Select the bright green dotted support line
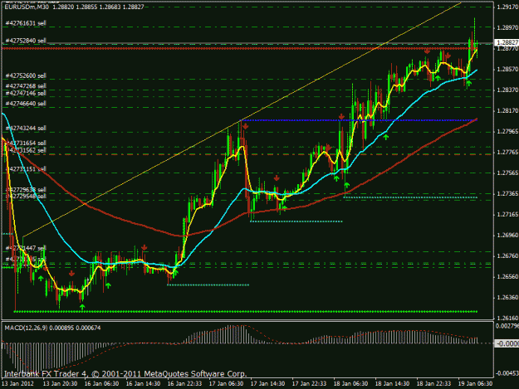 pyautogui.click(x=245, y=311)
